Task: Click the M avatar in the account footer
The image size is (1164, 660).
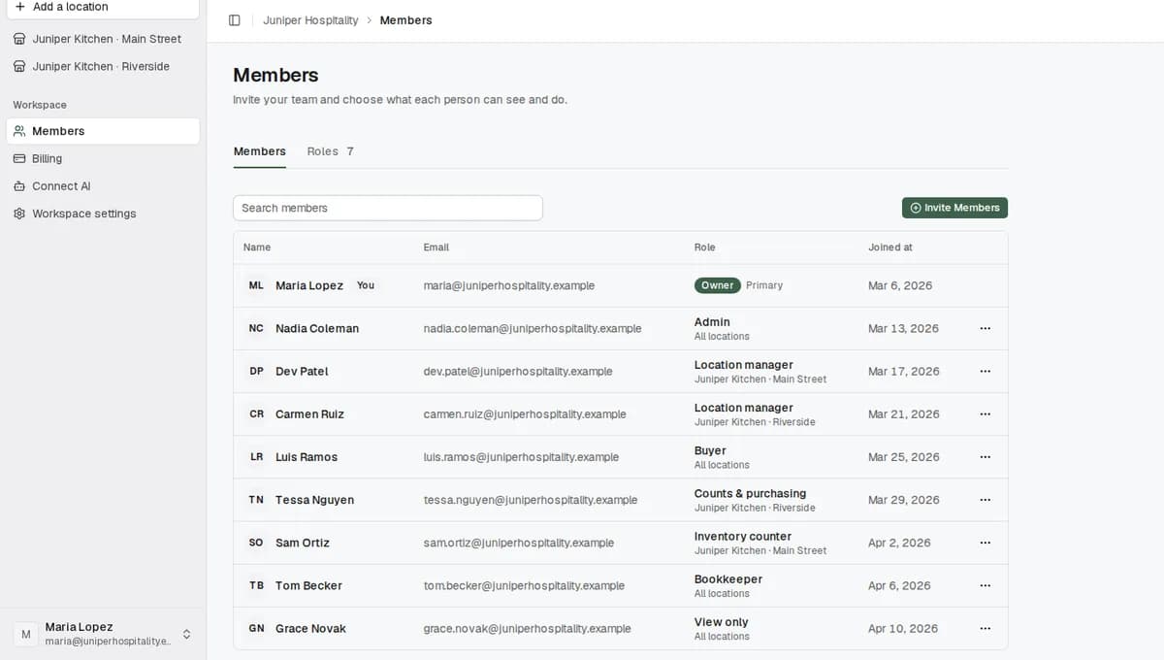Action: [26, 634]
